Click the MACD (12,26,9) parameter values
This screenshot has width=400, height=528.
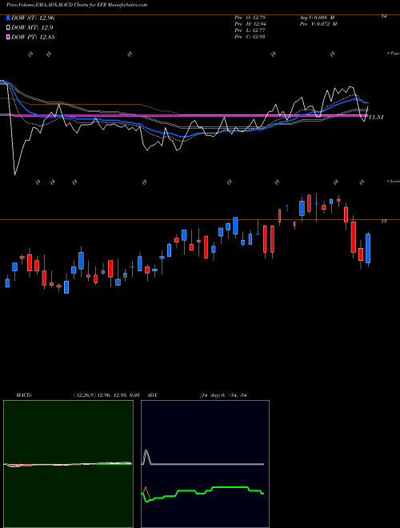point(106,395)
